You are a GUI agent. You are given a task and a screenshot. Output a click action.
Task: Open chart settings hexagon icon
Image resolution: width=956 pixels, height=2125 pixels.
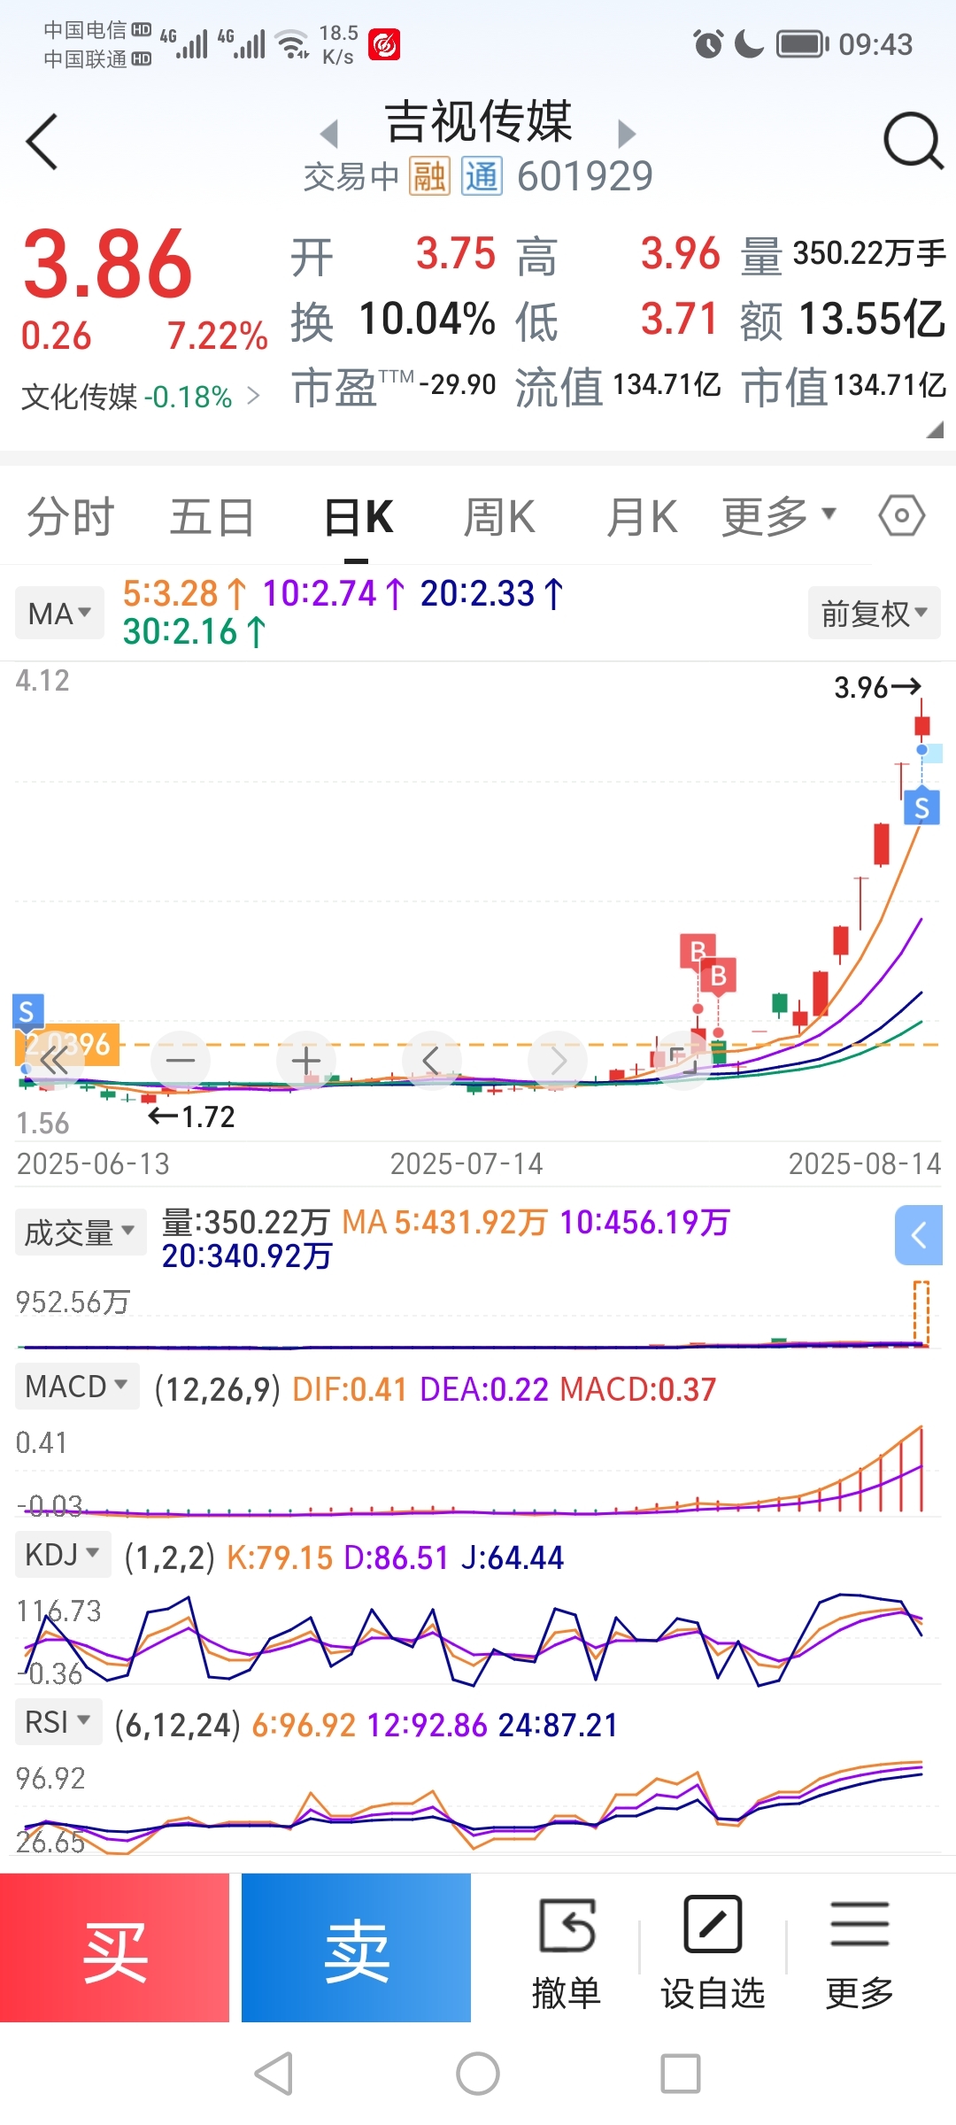(x=902, y=515)
